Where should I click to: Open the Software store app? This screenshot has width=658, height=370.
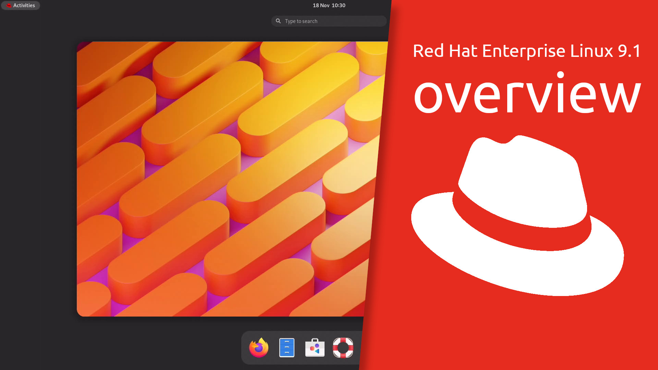tap(315, 347)
